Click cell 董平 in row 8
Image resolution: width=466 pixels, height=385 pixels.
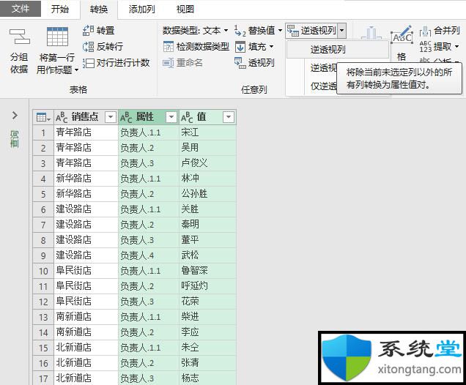click(207, 240)
